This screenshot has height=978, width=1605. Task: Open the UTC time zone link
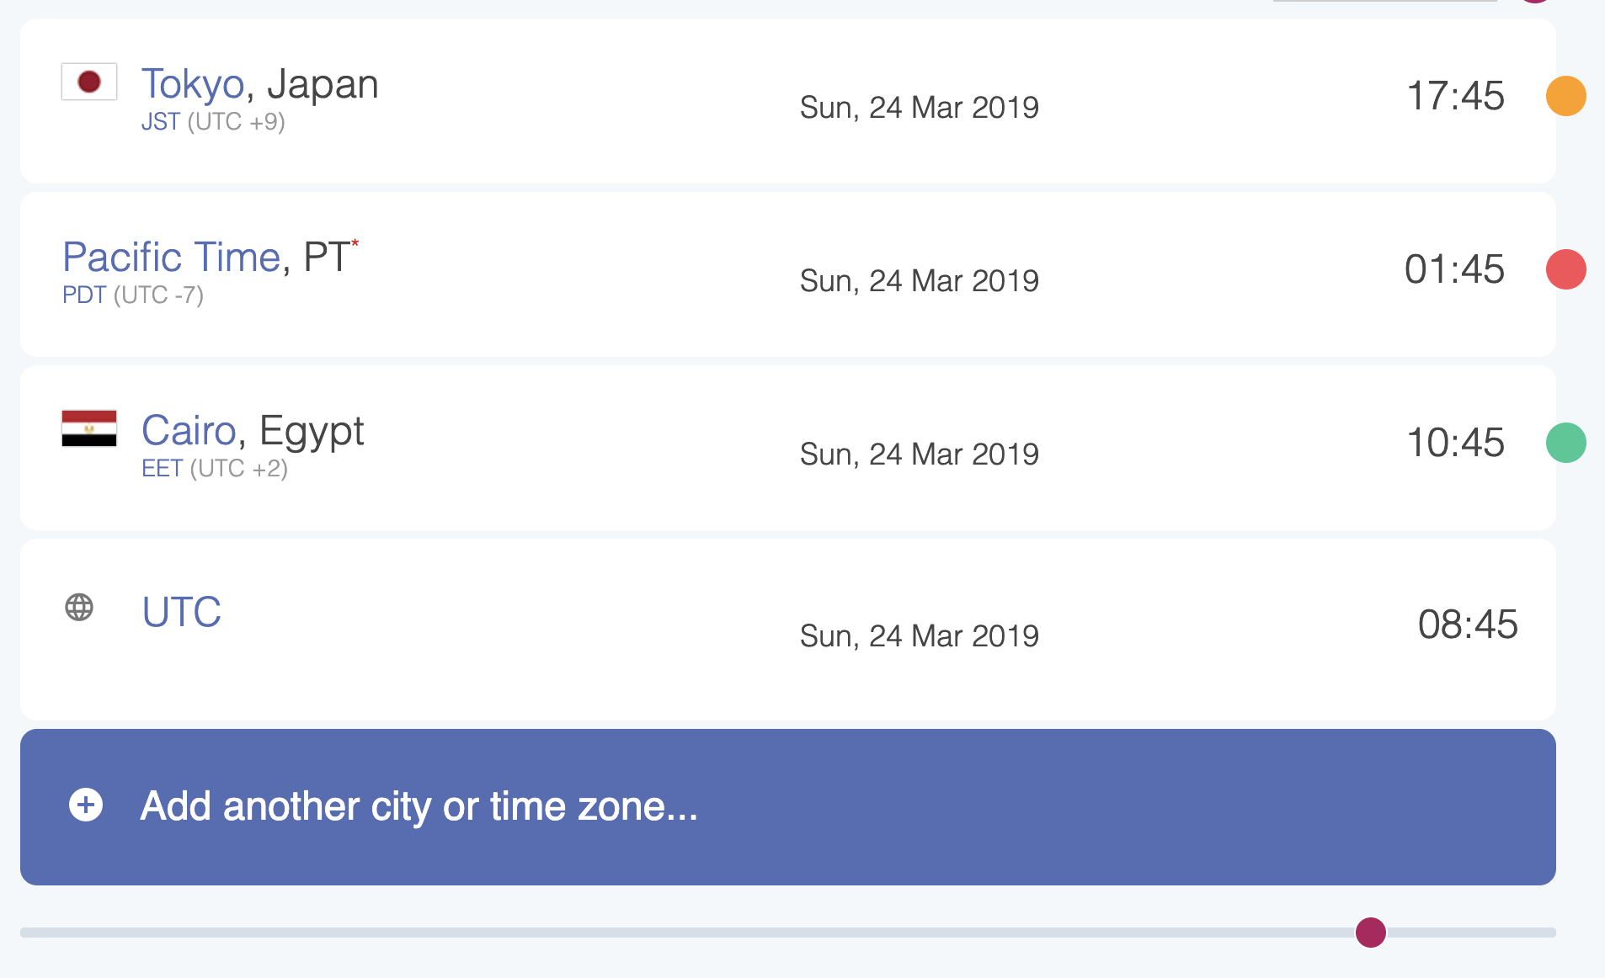tap(181, 612)
